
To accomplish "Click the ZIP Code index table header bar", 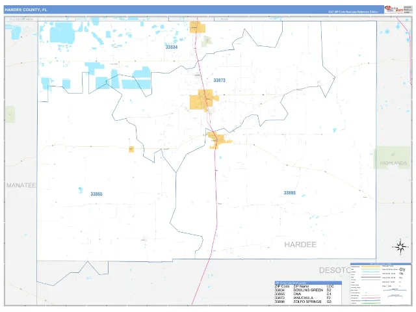I will tap(308, 283).
